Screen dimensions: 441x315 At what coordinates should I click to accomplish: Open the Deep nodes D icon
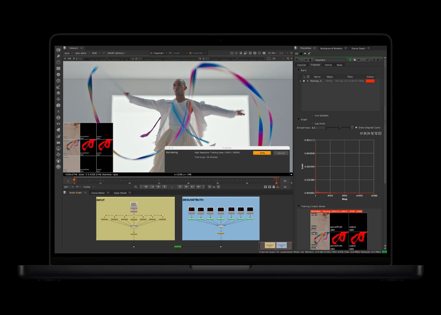58,118
